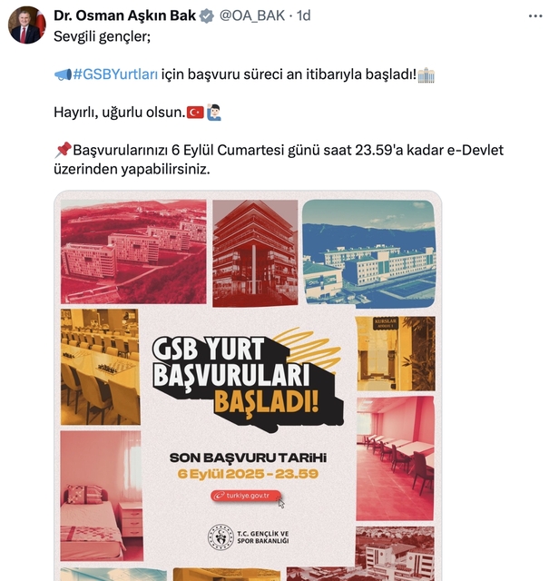The width and height of the screenshot is (549, 581).
Task: Click the red aerial dormitory campus photo
Action: [x=133, y=251]
